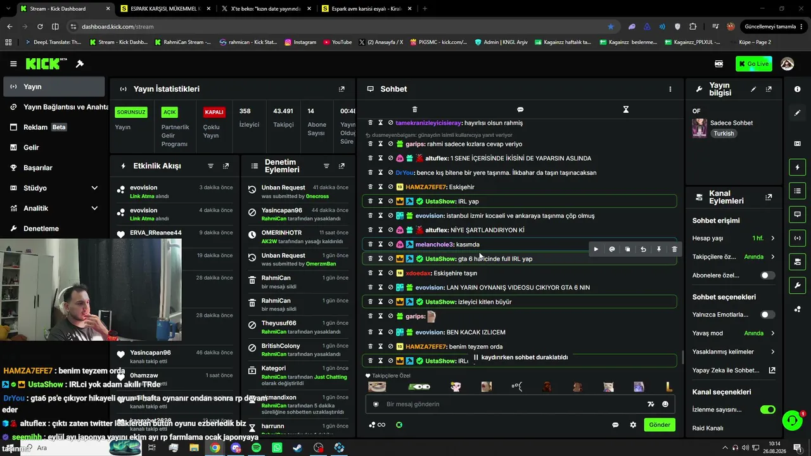
Task: Click the speech bubble icon under the Sohbet header
Action: 520,110
